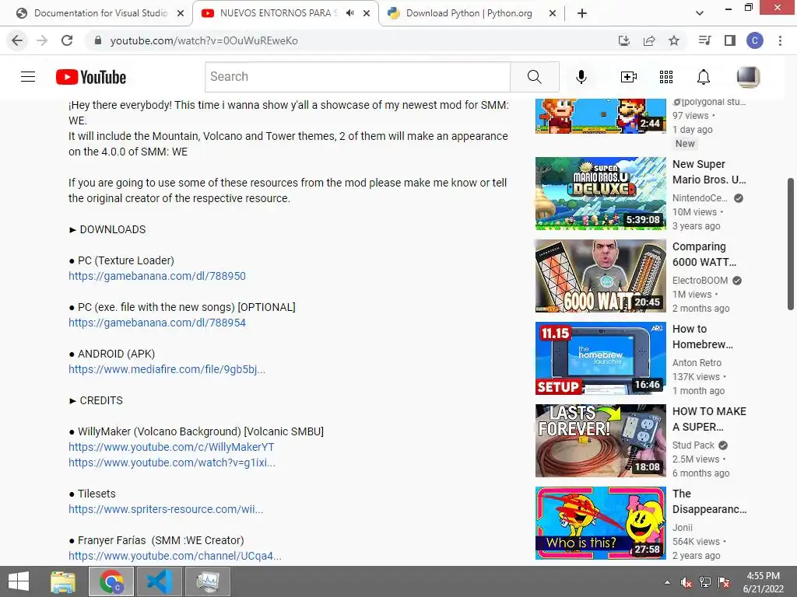
Task: Close the Download Python tab
Action: click(553, 14)
